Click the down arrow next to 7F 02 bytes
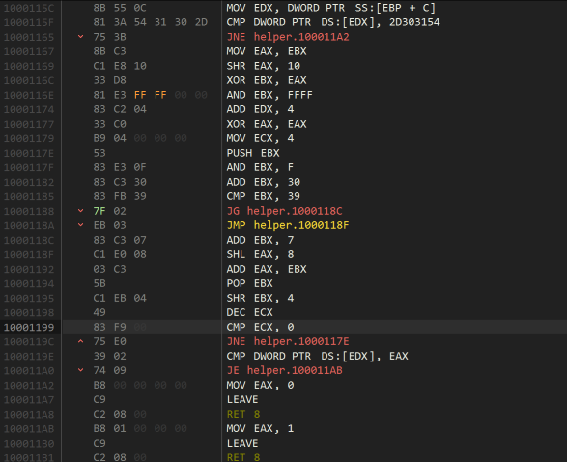The width and height of the screenshot is (567, 462). pyautogui.click(x=80, y=211)
